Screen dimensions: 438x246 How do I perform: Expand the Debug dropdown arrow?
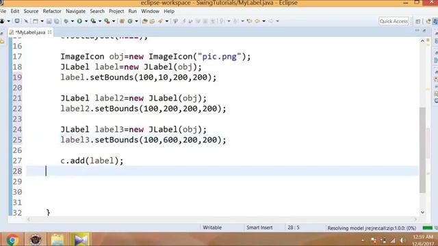pos(73,21)
